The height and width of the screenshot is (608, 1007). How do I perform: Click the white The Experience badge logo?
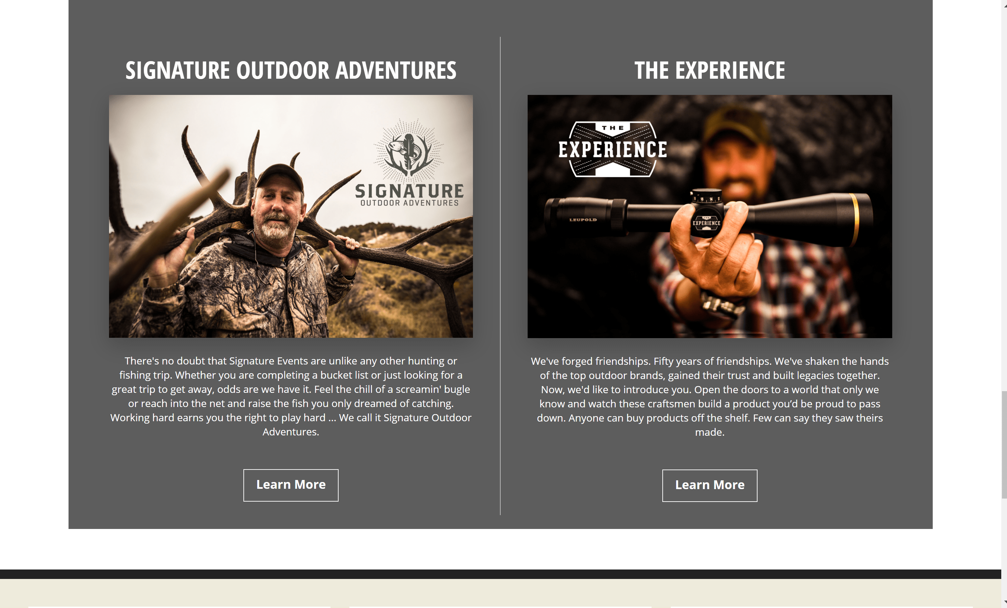point(613,149)
